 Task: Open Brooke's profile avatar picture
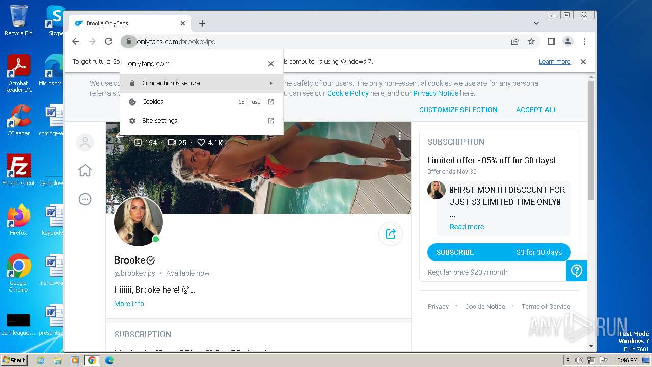[x=139, y=222]
